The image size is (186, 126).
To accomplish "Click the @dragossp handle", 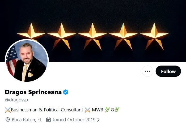I will click(16, 100).
